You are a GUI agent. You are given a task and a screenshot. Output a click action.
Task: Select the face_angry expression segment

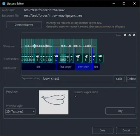[x=65, y=67]
